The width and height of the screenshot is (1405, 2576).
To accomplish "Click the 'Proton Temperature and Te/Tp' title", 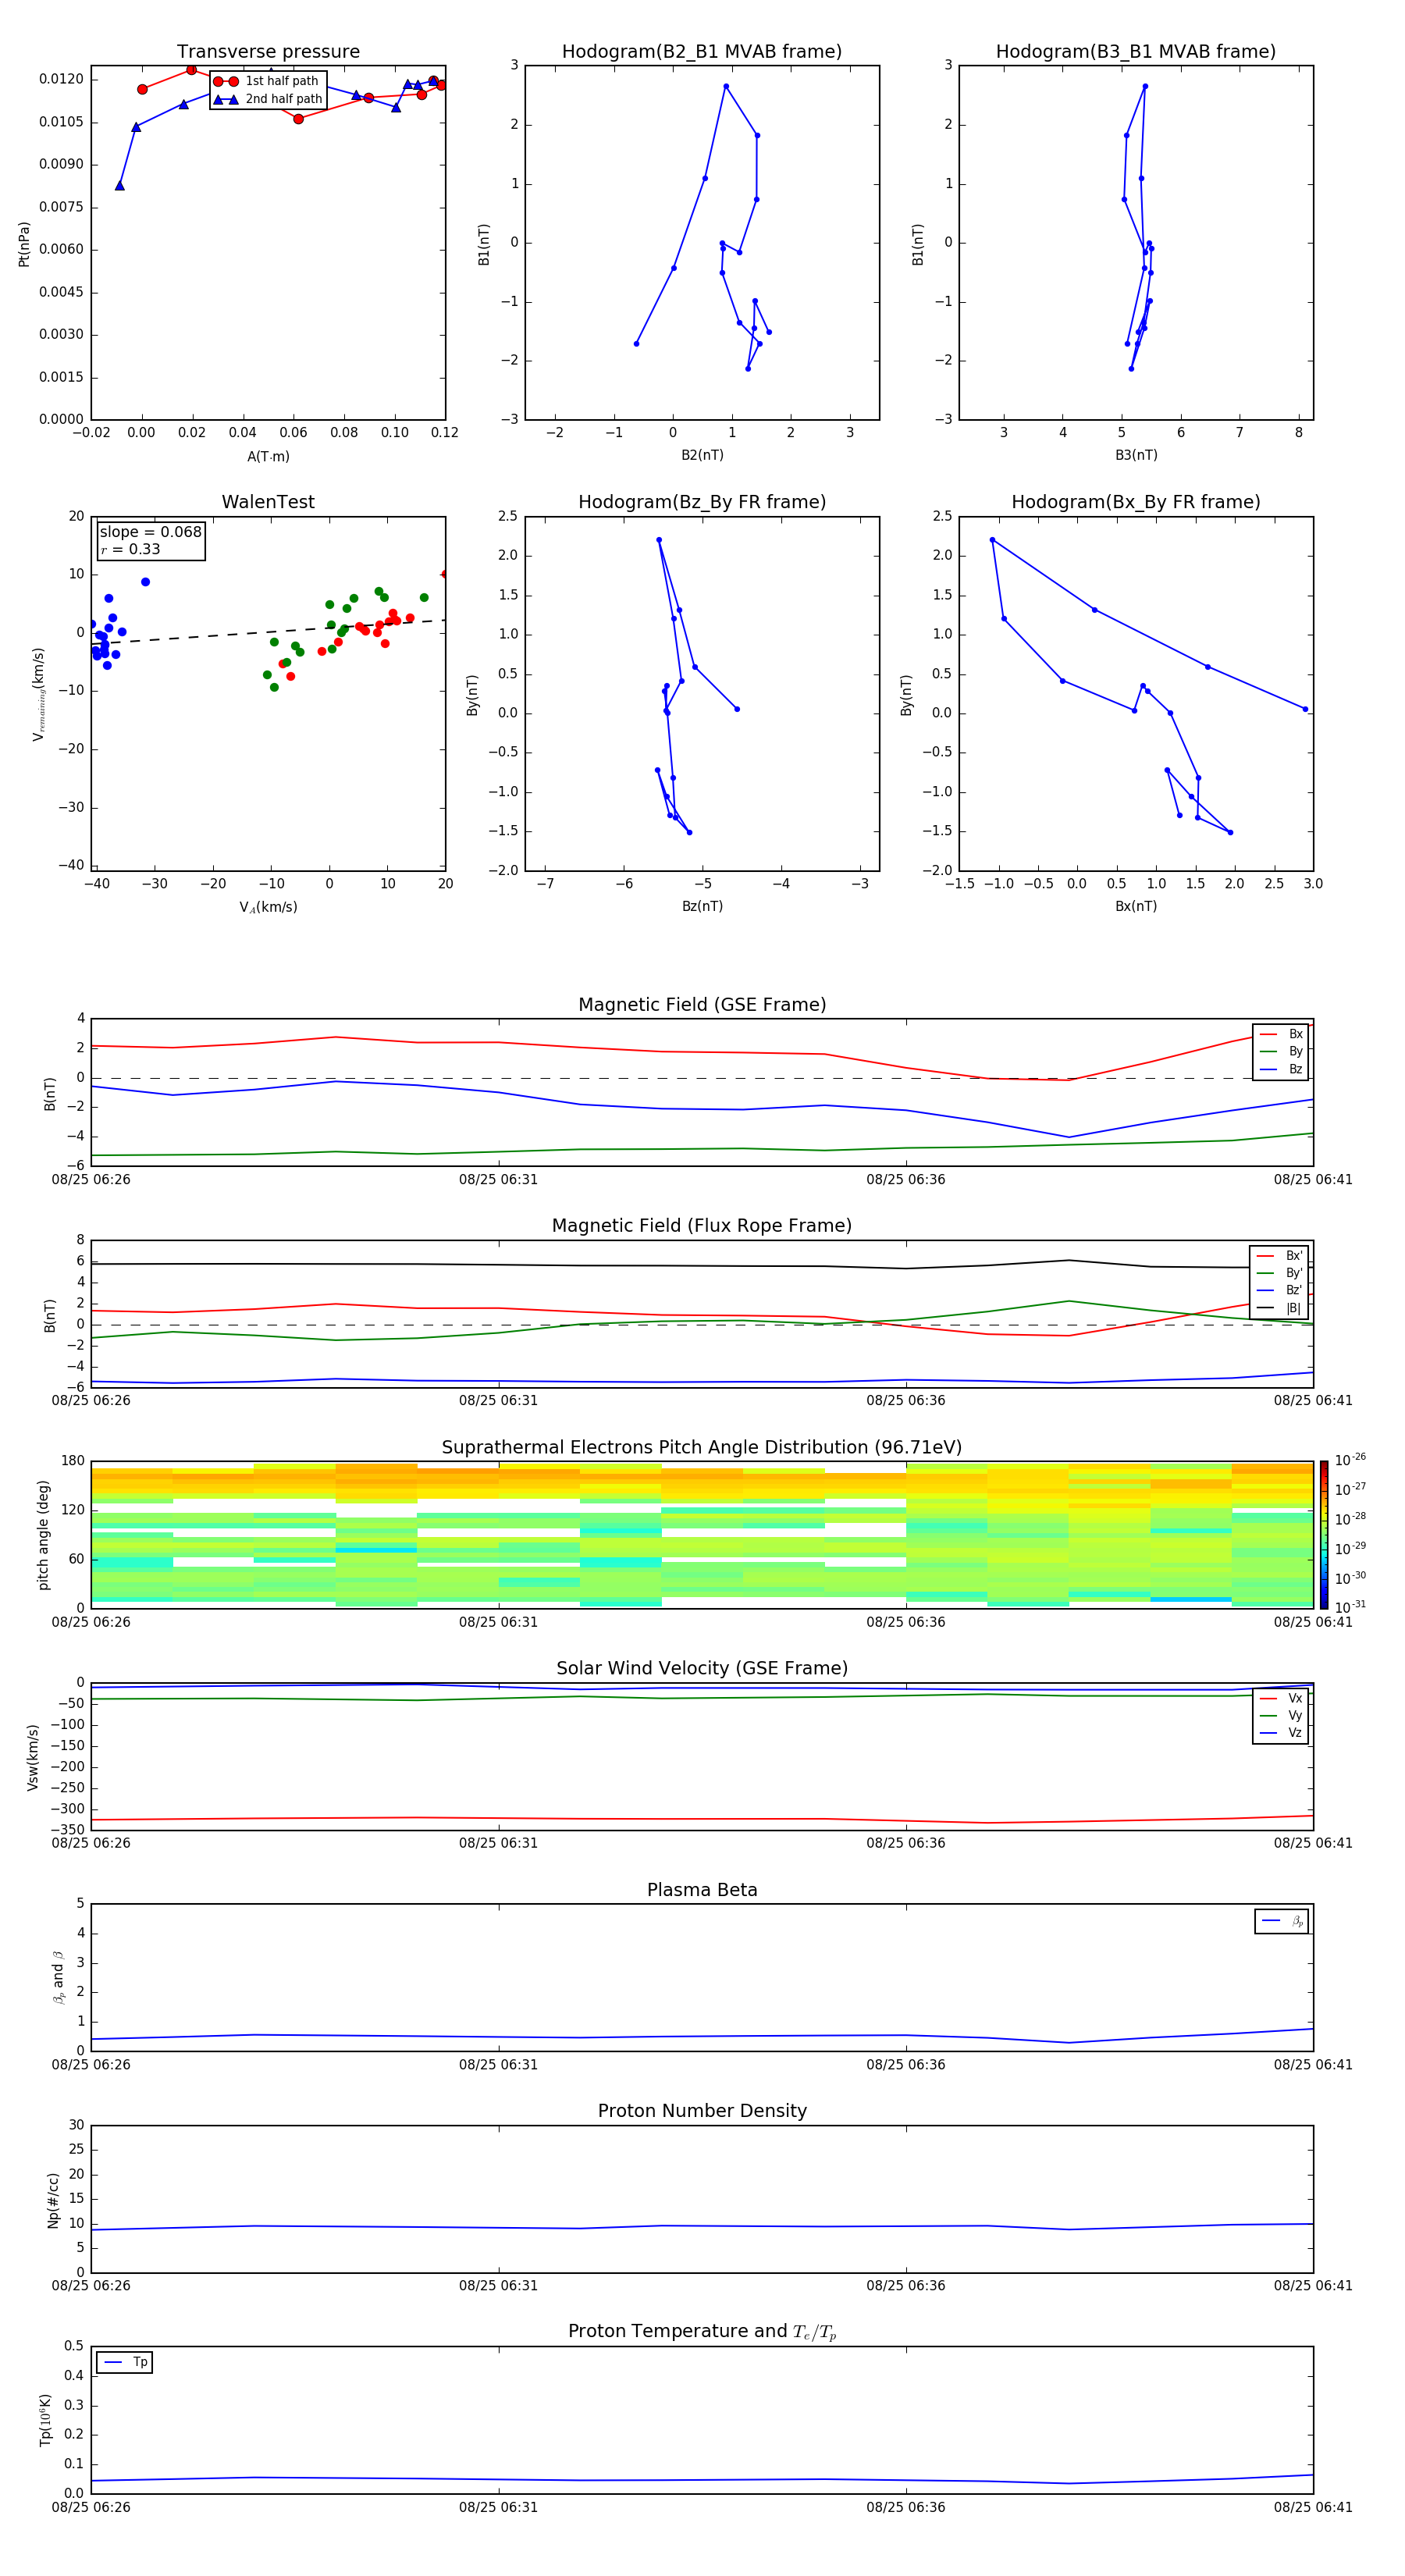I will [702, 2331].
